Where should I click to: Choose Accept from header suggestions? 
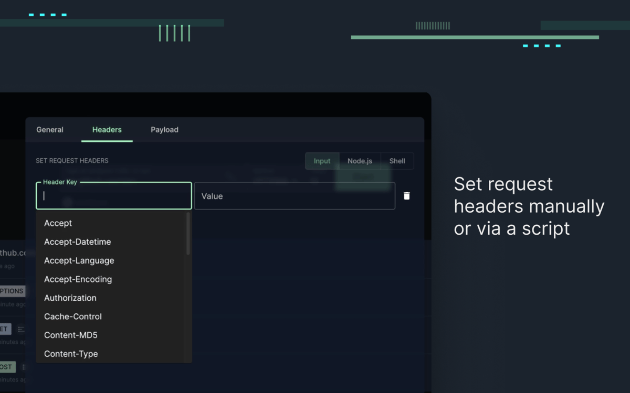coord(58,223)
